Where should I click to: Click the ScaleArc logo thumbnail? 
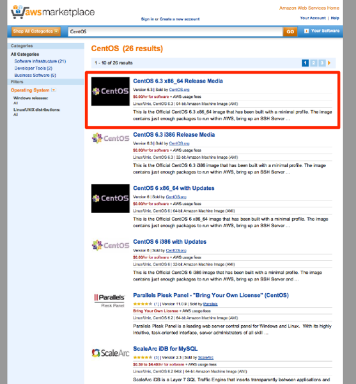(x=111, y=353)
